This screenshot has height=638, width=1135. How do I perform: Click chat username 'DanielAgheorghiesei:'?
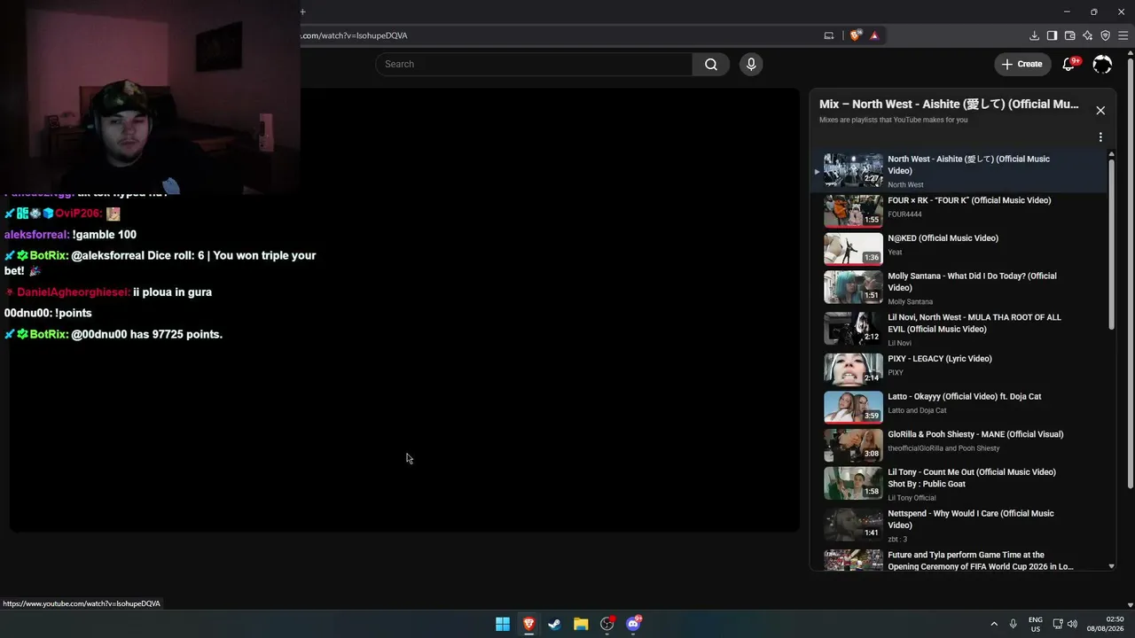(x=74, y=292)
